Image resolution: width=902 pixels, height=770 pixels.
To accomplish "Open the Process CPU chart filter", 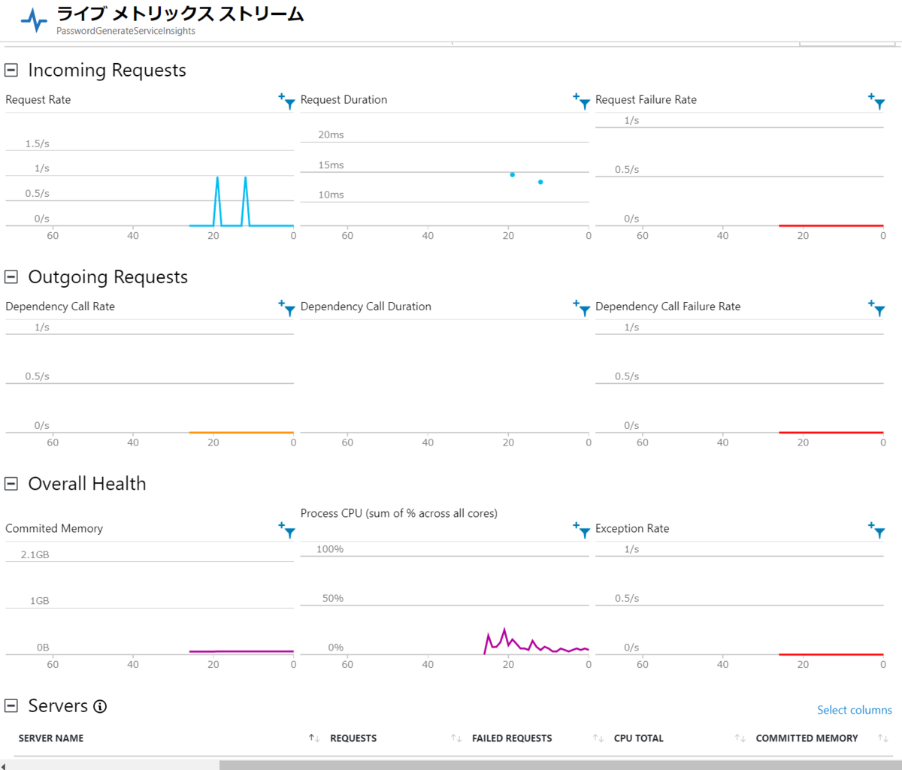I will click(x=582, y=530).
